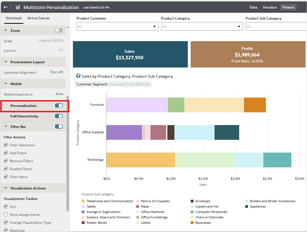Open the Visualize menu
Screen dimensions: 307x232
tap(270, 7)
